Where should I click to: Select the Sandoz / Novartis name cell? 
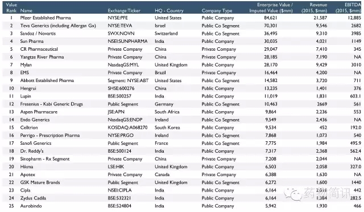tap(38, 34)
